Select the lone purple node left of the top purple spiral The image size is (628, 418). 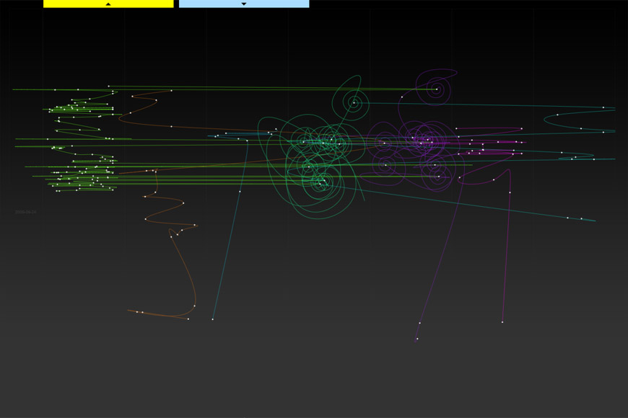click(402, 97)
